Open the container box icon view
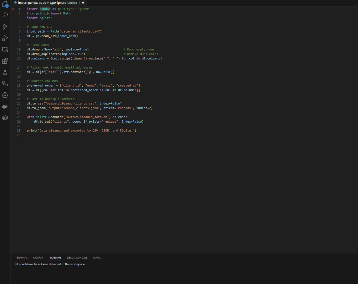The width and height of the screenshot is (358, 284). coord(5,118)
